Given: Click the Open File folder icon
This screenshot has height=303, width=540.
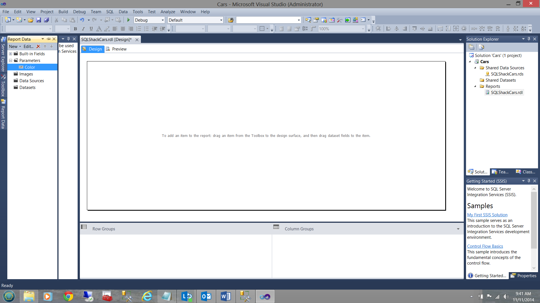Looking at the screenshot, I should click(x=31, y=20).
